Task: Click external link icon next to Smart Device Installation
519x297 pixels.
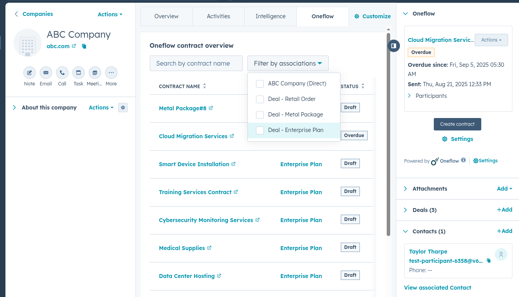Action: tap(233, 164)
